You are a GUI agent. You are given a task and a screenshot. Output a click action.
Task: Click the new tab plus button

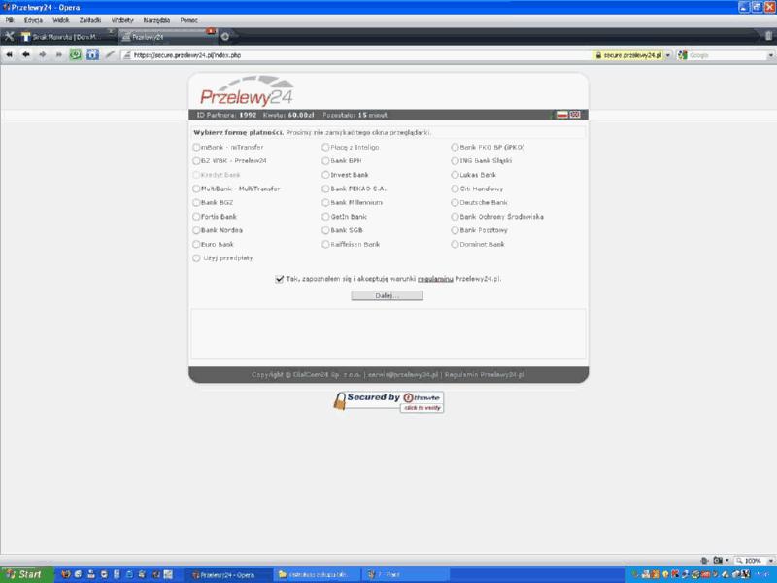(x=225, y=37)
